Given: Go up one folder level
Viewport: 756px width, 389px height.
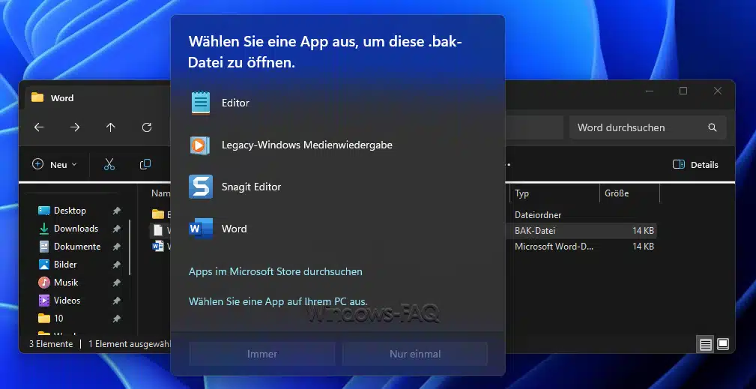Looking at the screenshot, I should click(111, 127).
